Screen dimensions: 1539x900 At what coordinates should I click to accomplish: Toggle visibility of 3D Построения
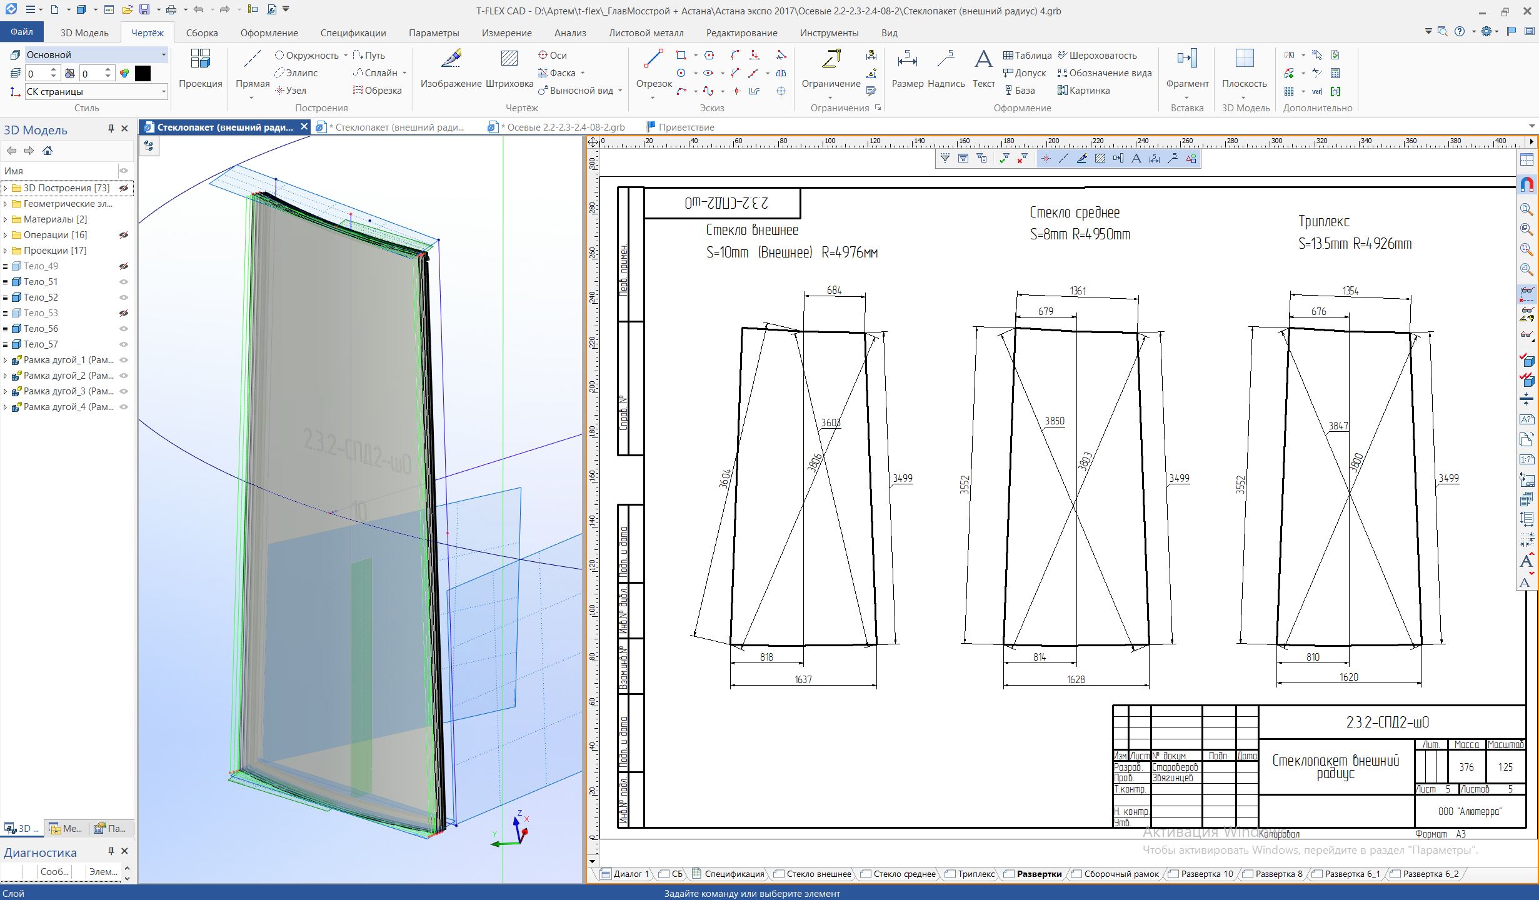point(124,187)
